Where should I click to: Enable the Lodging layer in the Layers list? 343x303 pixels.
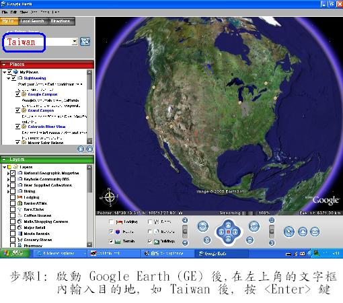point(13,197)
